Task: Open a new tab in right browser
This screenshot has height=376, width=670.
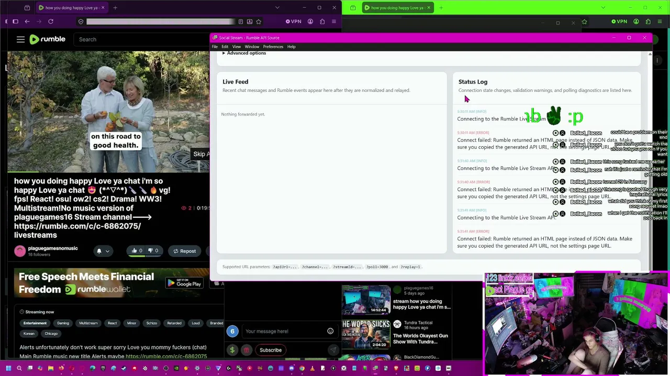Action: tap(441, 8)
